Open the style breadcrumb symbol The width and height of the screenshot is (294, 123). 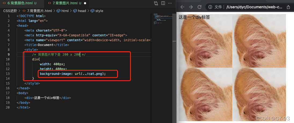pyautogui.click(x=97, y=11)
